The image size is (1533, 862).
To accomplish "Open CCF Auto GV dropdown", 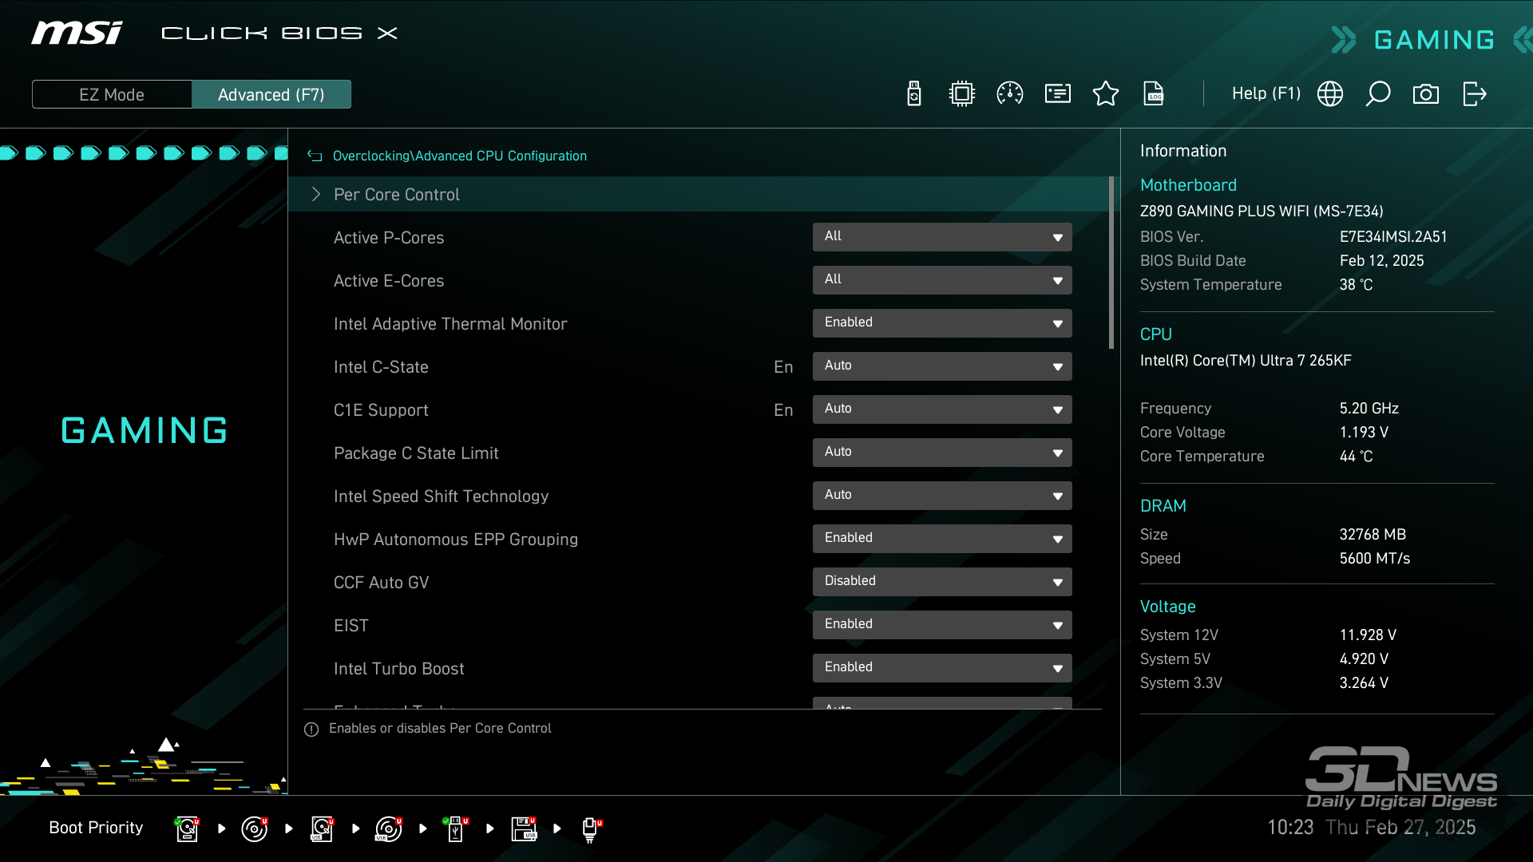I will [942, 582].
